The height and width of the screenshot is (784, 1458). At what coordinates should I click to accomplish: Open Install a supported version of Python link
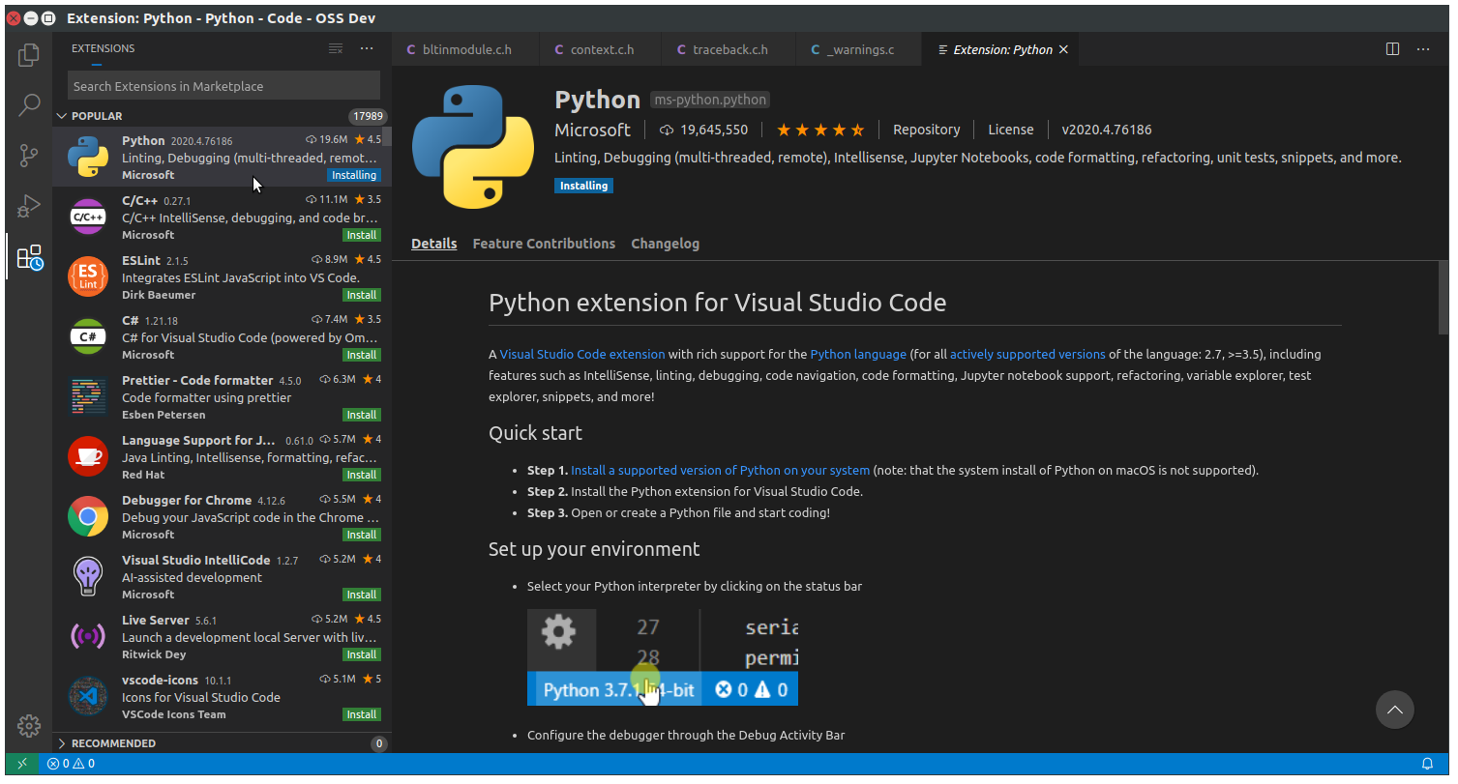720,470
